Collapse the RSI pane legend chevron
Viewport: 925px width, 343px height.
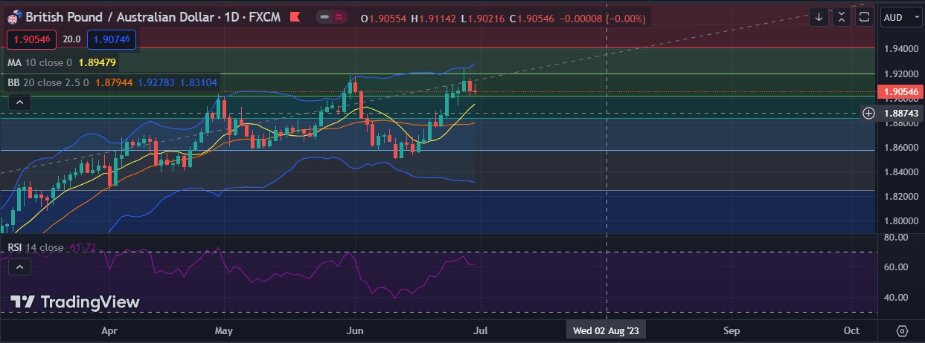click(x=19, y=267)
